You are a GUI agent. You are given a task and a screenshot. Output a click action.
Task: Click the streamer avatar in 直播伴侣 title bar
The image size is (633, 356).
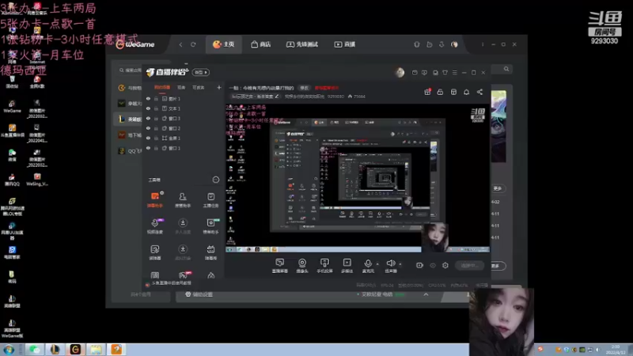400,72
